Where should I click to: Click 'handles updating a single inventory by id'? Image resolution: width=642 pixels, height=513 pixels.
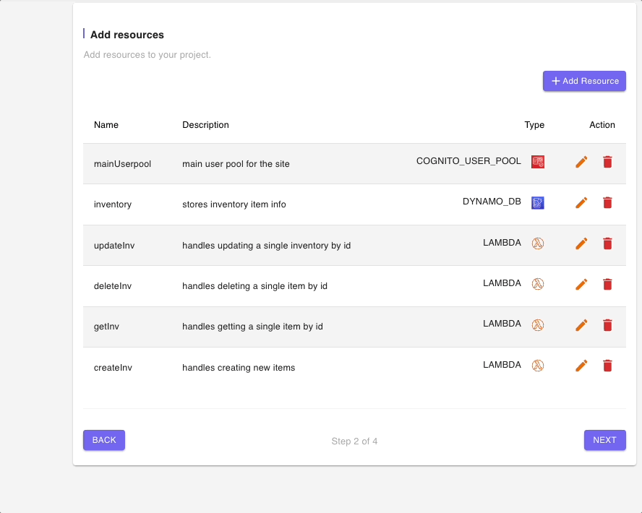(267, 246)
